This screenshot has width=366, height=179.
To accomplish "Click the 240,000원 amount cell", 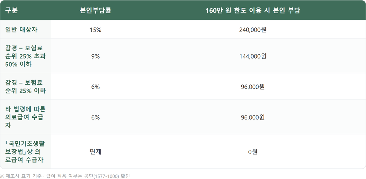I will point(253,30).
